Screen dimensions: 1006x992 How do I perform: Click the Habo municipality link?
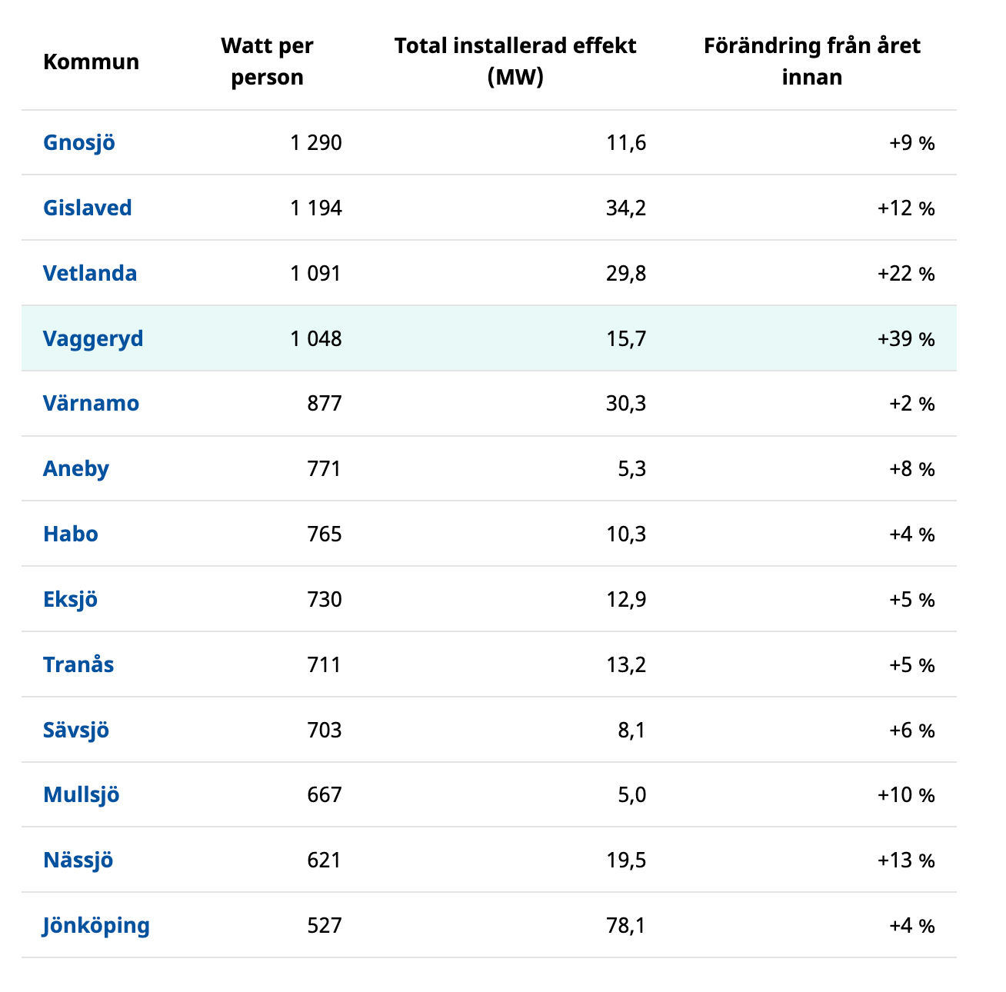pos(71,534)
